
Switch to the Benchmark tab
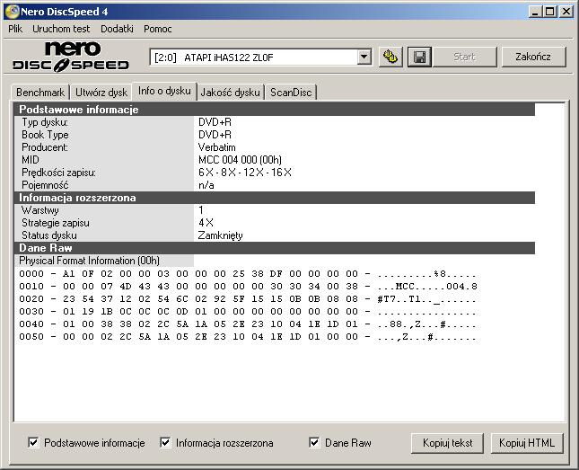click(40, 93)
